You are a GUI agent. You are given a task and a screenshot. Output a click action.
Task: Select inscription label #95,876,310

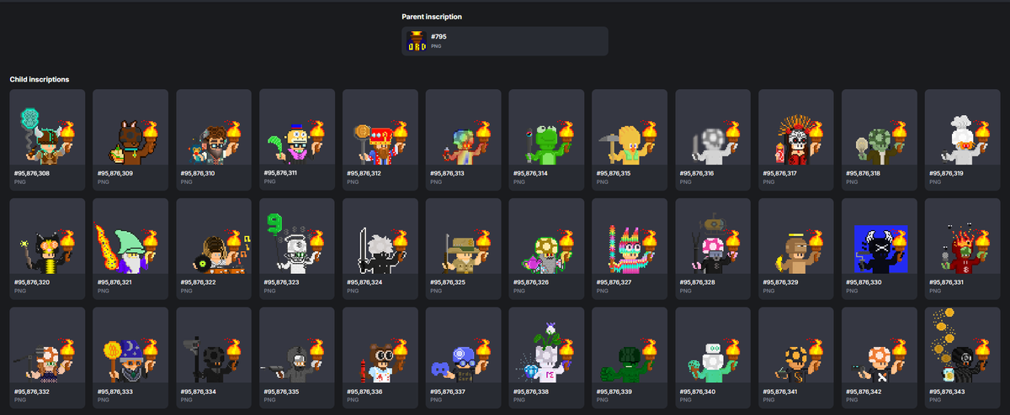tap(198, 173)
